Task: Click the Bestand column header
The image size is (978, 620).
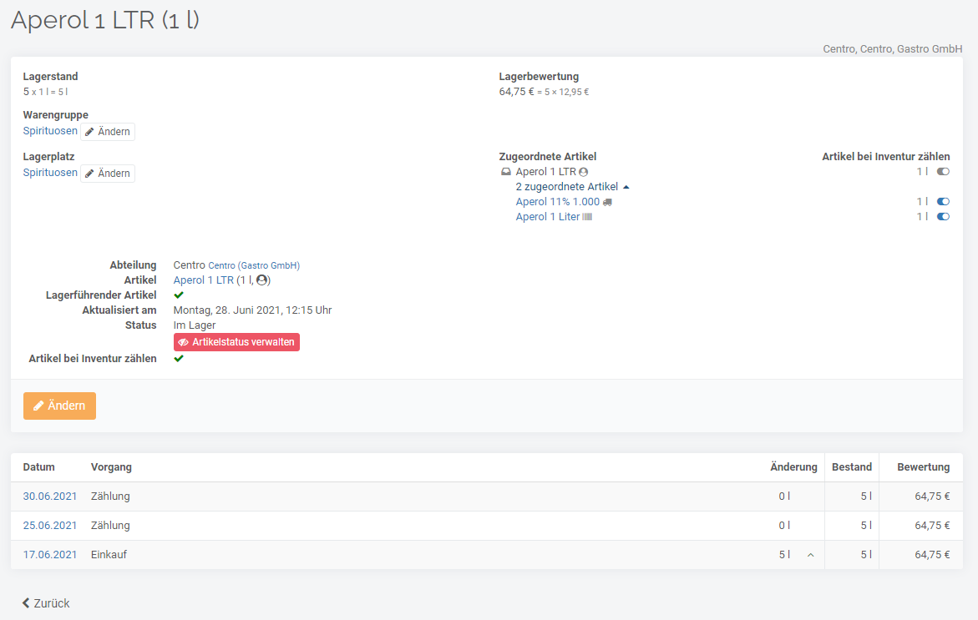Action: coord(852,467)
